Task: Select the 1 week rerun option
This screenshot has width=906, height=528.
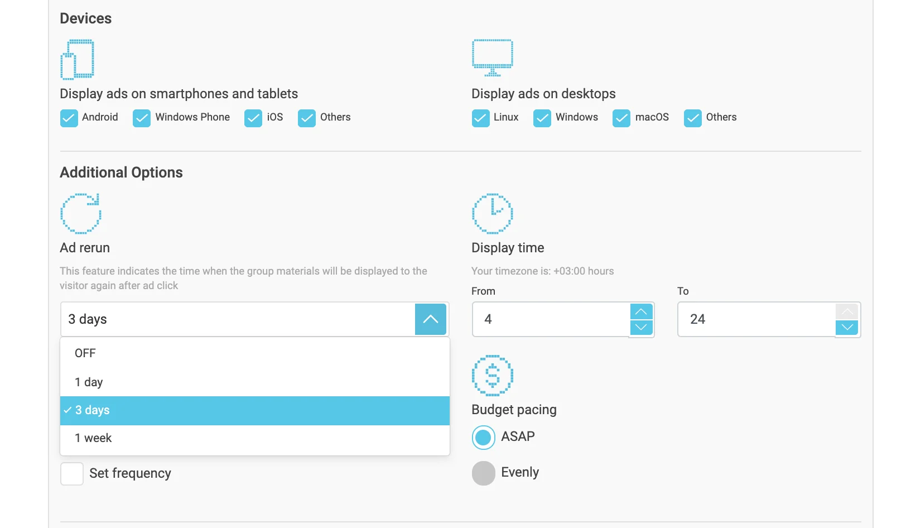Action: coord(93,438)
